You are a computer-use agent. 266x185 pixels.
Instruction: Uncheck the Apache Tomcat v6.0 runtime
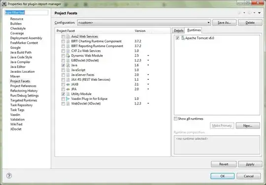click(x=177, y=38)
